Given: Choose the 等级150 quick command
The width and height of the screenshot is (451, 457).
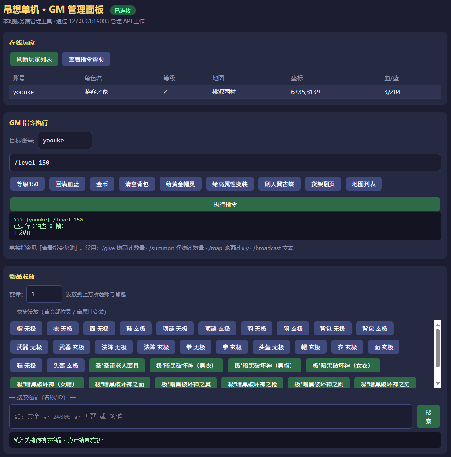Looking at the screenshot, I should [x=28, y=184].
